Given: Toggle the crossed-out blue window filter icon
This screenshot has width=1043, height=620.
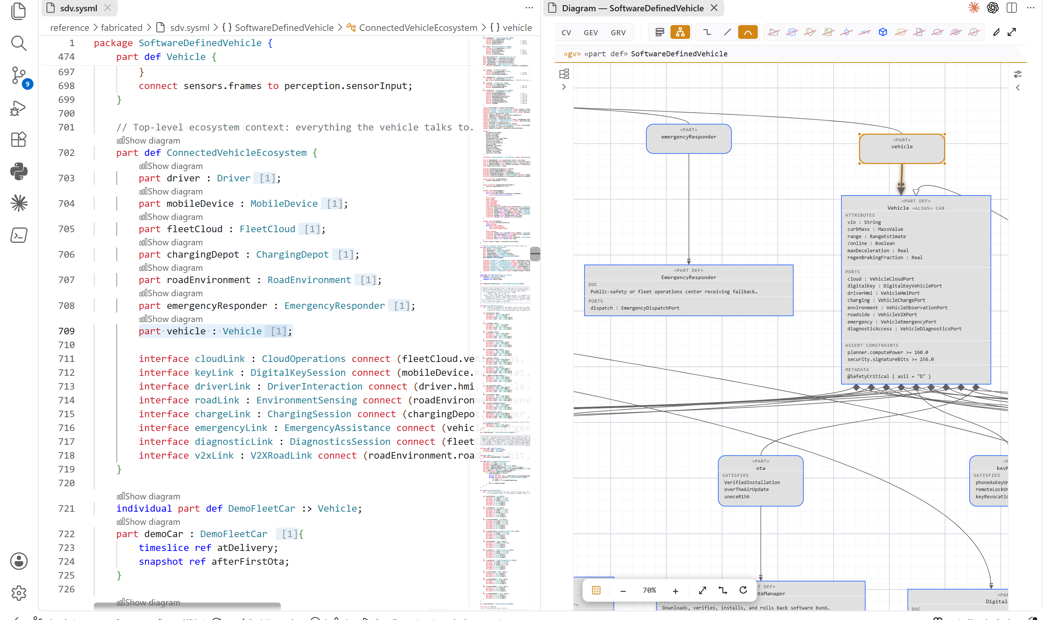Looking at the screenshot, I should (792, 32).
